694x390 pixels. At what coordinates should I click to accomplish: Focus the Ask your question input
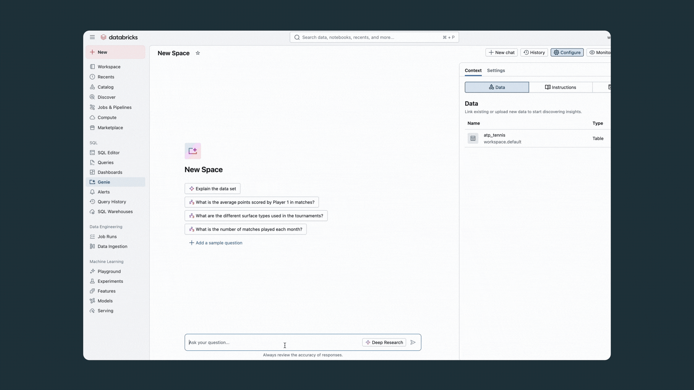click(x=271, y=342)
